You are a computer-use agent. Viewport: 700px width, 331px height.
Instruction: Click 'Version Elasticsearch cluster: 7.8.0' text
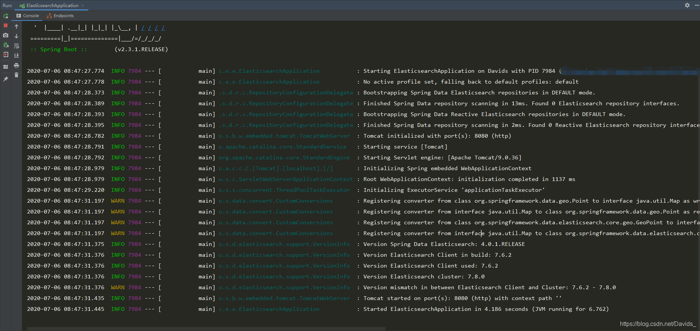click(424, 277)
